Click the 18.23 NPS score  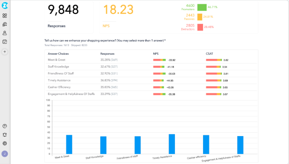(x=118, y=10)
